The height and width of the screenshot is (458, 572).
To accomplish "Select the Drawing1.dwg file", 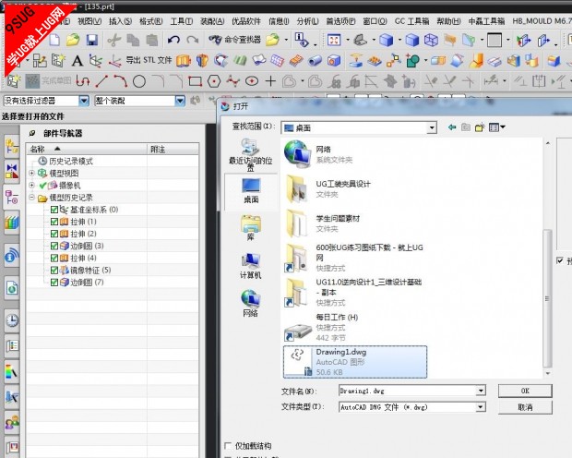I will 355,362.
